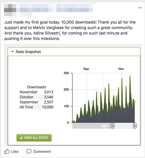Select the October downloads row
The height and width of the screenshot is (158, 145).
(x=37, y=97)
